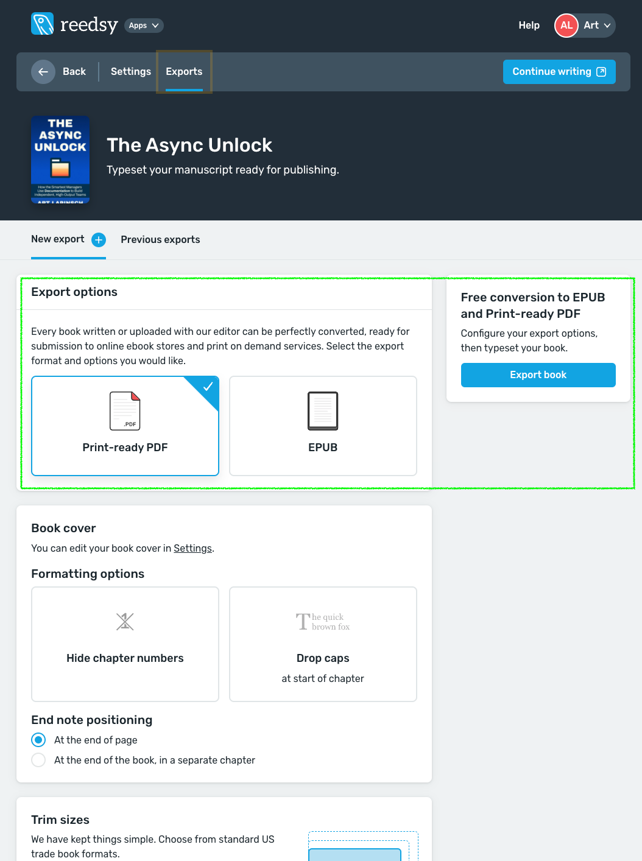Click the Export options heading
This screenshot has height=861, width=642.
coord(74,292)
